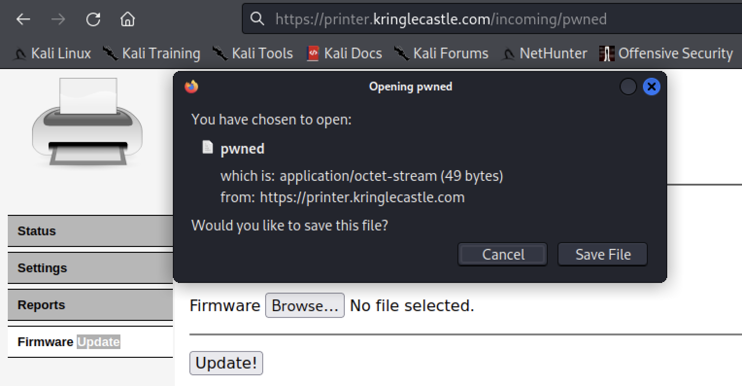Choose Save File in the dialog

pos(603,254)
